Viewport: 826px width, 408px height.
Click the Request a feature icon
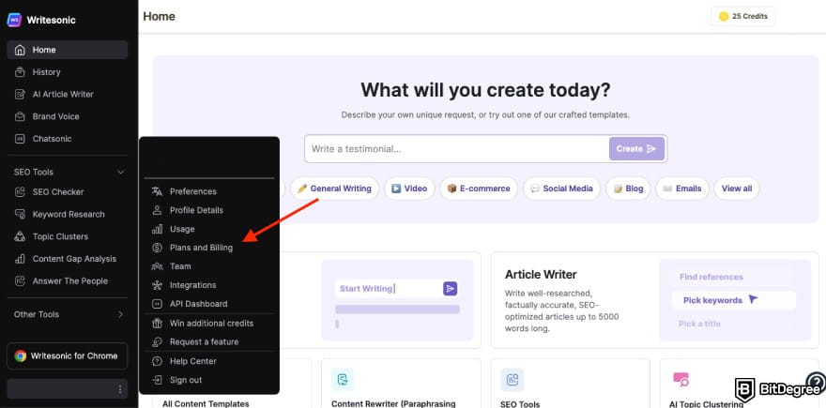[x=157, y=342]
